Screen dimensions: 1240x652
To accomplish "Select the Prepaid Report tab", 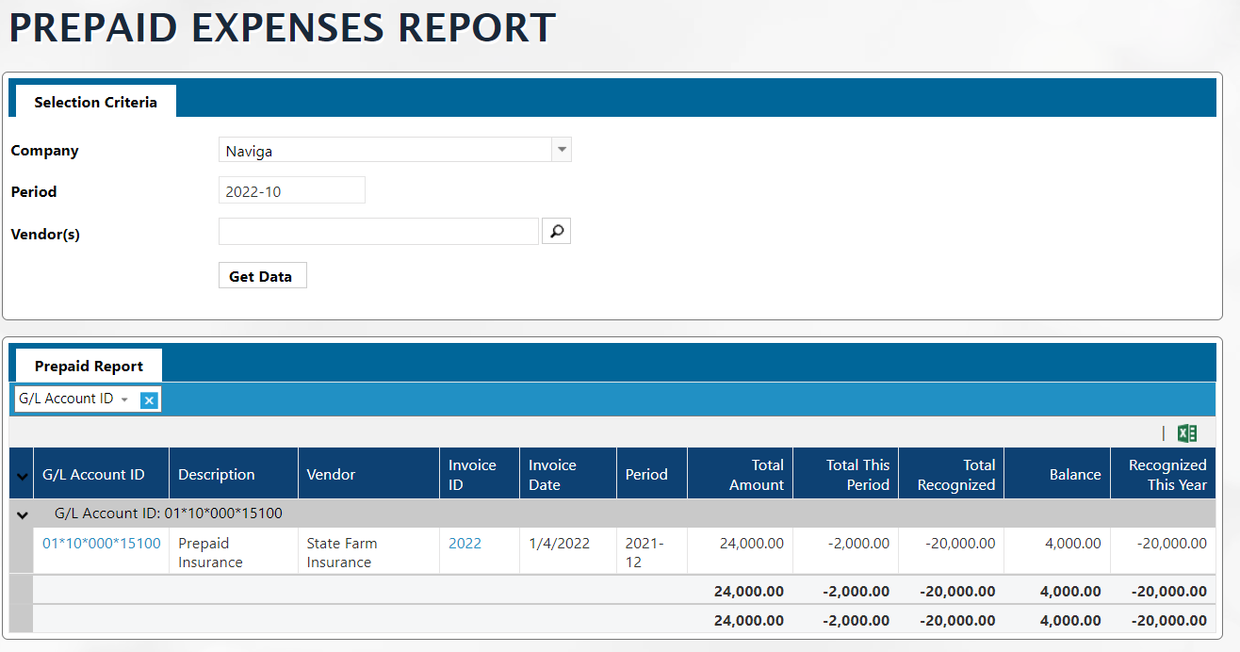I will 89,366.
